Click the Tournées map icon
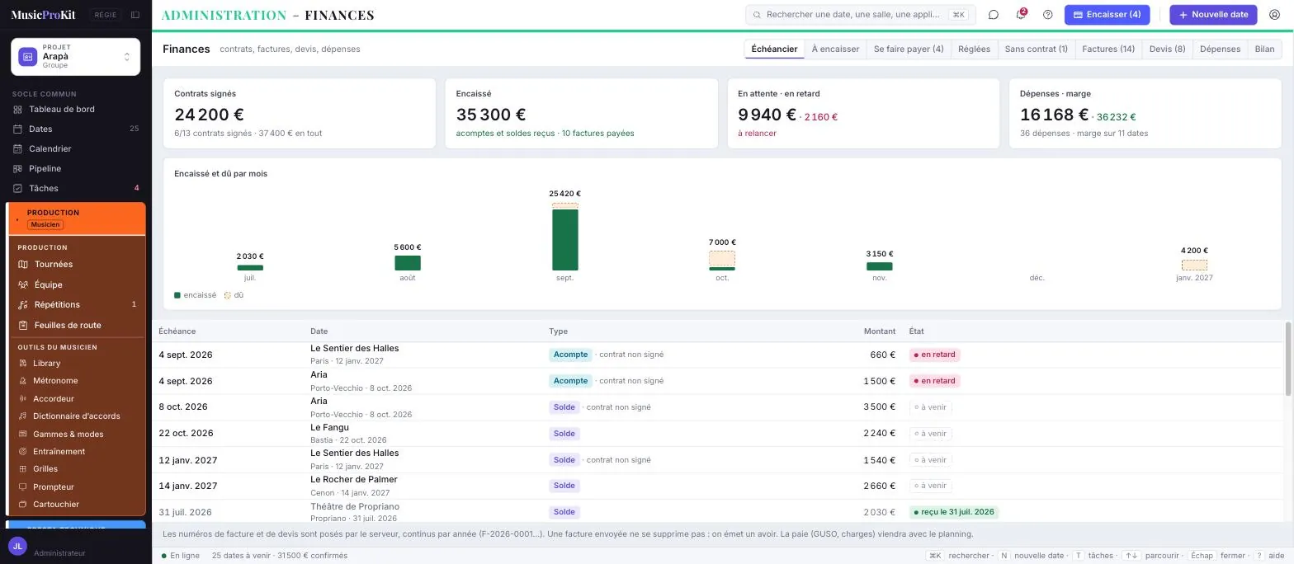This screenshot has width=1294, height=564. tap(23, 265)
